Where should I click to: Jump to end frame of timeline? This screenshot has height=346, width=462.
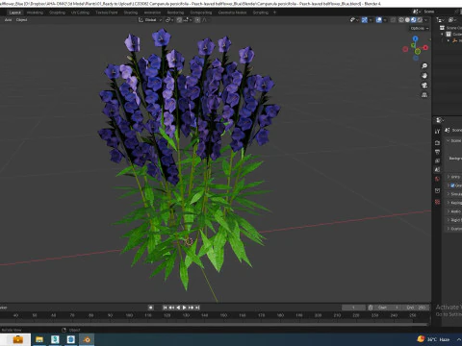tap(197, 308)
